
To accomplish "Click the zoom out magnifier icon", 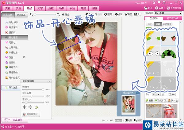I will coord(31,14).
